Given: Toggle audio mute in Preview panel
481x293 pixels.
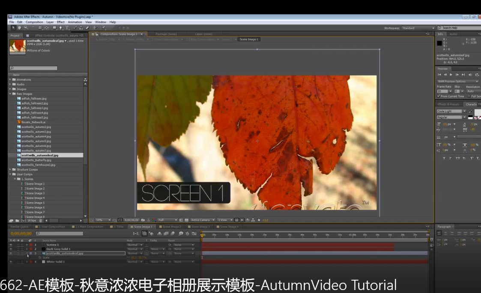Looking at the screenshot, I should pos(470,74).
